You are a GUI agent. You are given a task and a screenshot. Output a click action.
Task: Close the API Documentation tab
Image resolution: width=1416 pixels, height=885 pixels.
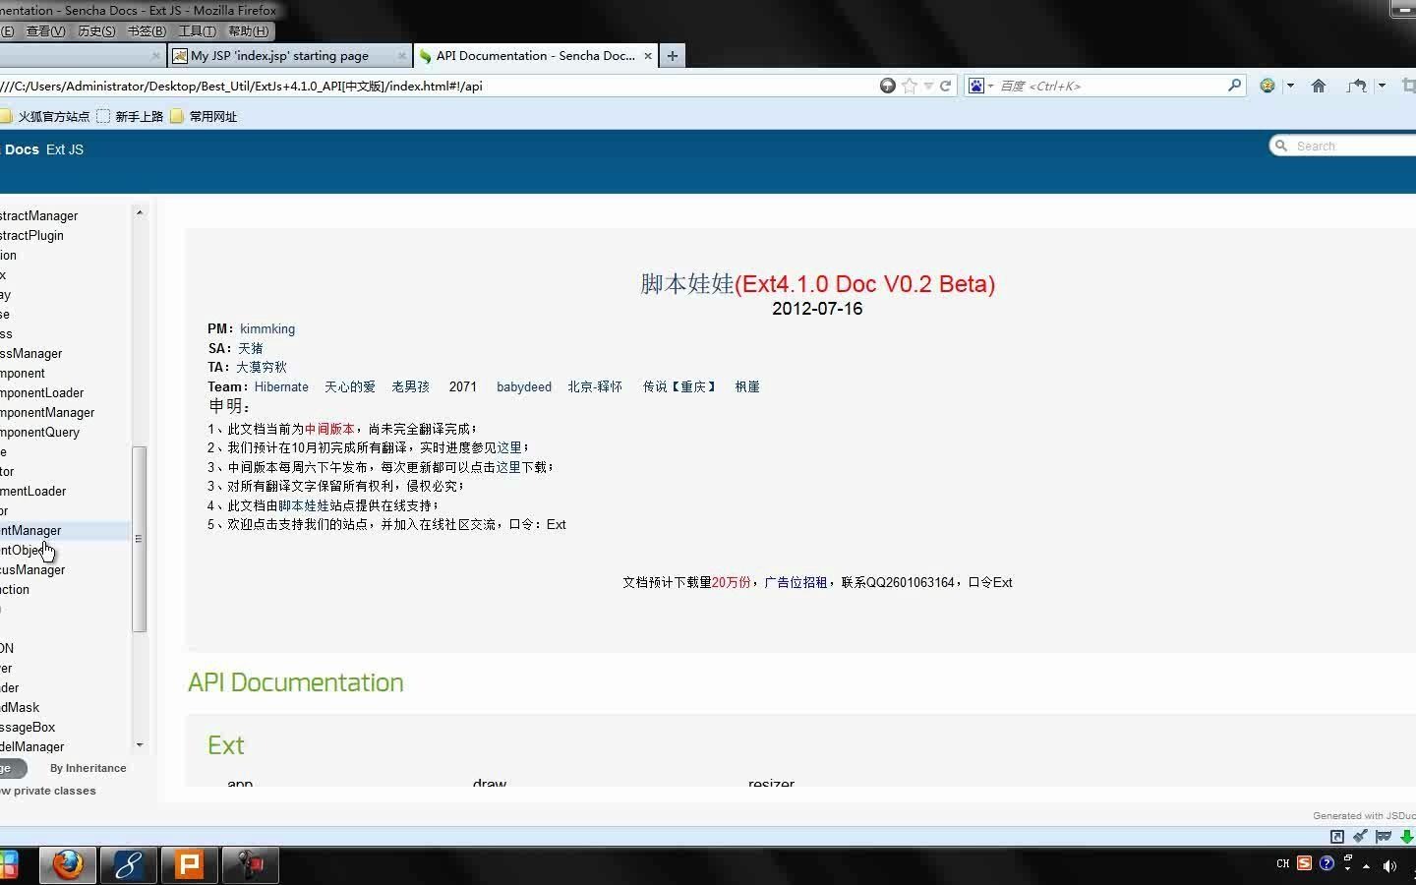coord(648,56)
